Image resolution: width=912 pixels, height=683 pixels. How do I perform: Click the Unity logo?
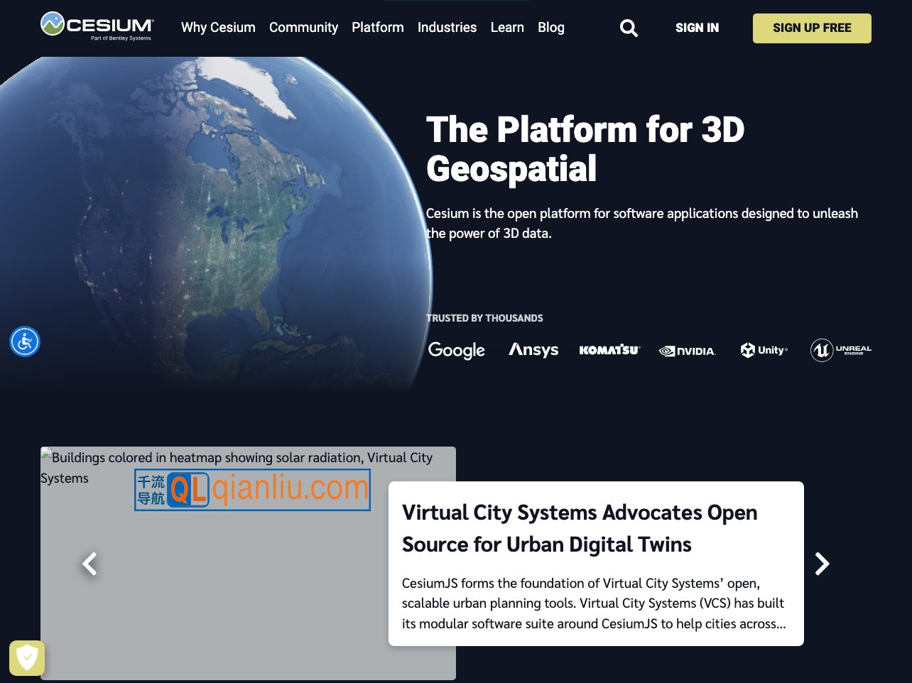764,350
